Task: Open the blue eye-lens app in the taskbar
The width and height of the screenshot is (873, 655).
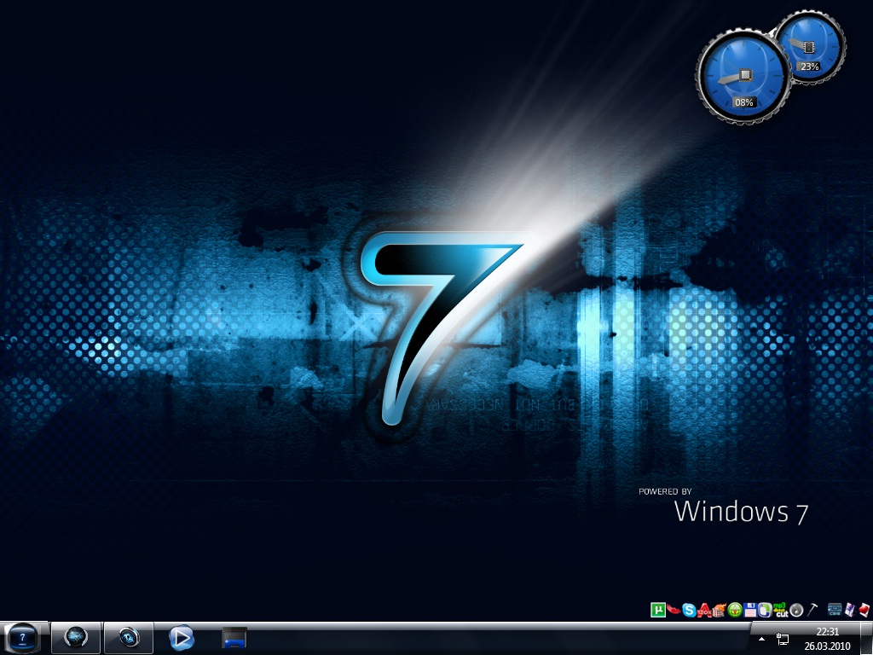Action: point(129,637)
